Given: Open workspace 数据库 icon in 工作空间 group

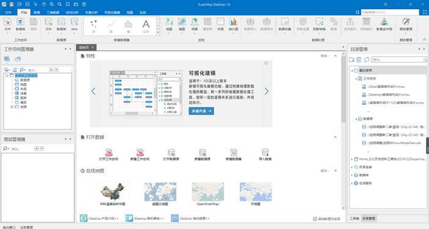Looking at the screenshot, I should [21, 24].
